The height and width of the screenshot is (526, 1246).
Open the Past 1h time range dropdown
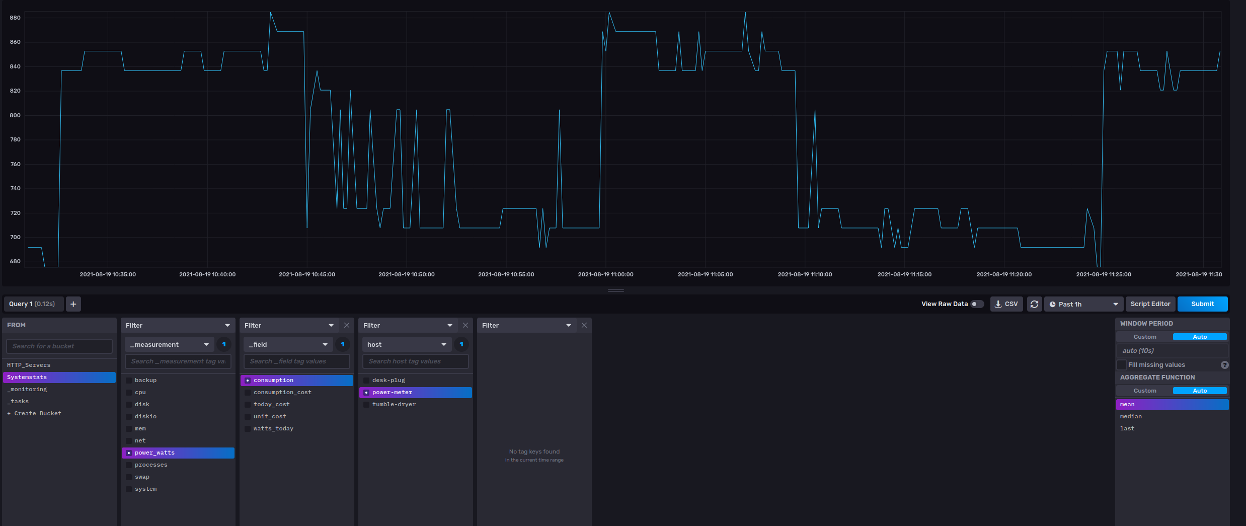click(1083, 304)
